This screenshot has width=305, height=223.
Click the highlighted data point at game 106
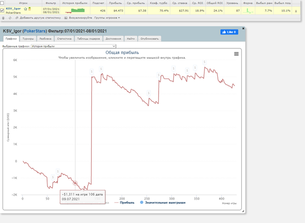point(75,183)
